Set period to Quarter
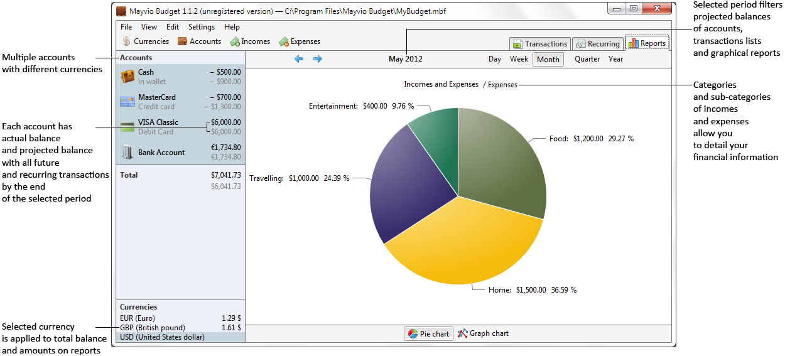The height and width of the screenshot is (356, 785). point(587,59)
